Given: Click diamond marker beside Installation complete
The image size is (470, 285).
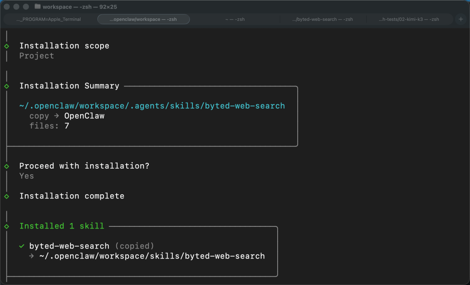Looking at the screenshot, I should [7, 196].
